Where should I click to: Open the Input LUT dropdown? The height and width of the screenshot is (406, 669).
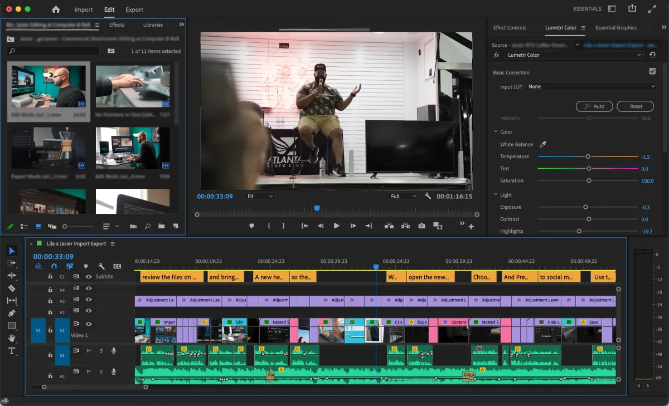(591, 87)
